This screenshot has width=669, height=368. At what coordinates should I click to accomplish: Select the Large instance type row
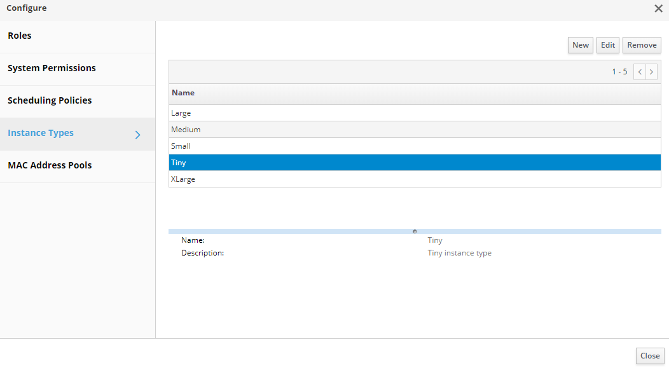[181, 113]
